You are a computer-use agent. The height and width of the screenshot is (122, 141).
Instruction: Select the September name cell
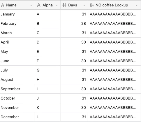[17, 89]
